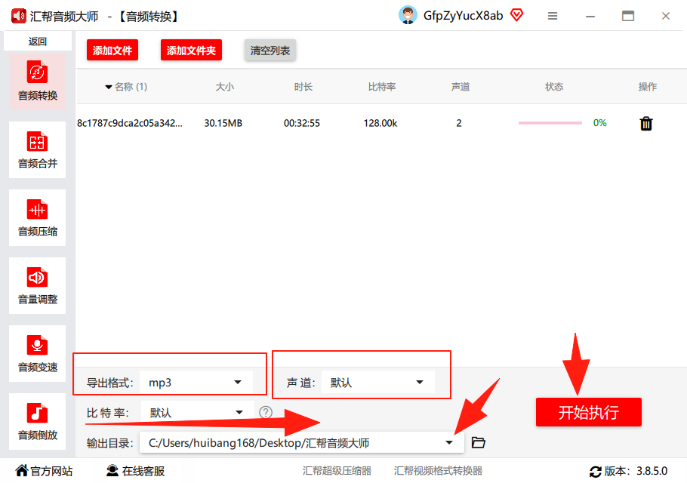Click the user avatar picture

[x=408, y=15]
